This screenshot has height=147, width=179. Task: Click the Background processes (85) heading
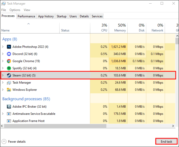click(x=26, y=99)
